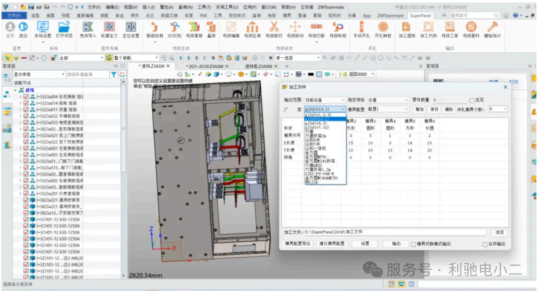Uncheck the 523a014 底板 组装 checkbox
Viewport: 539px width, 291px height.
click(x=26, y=103)
